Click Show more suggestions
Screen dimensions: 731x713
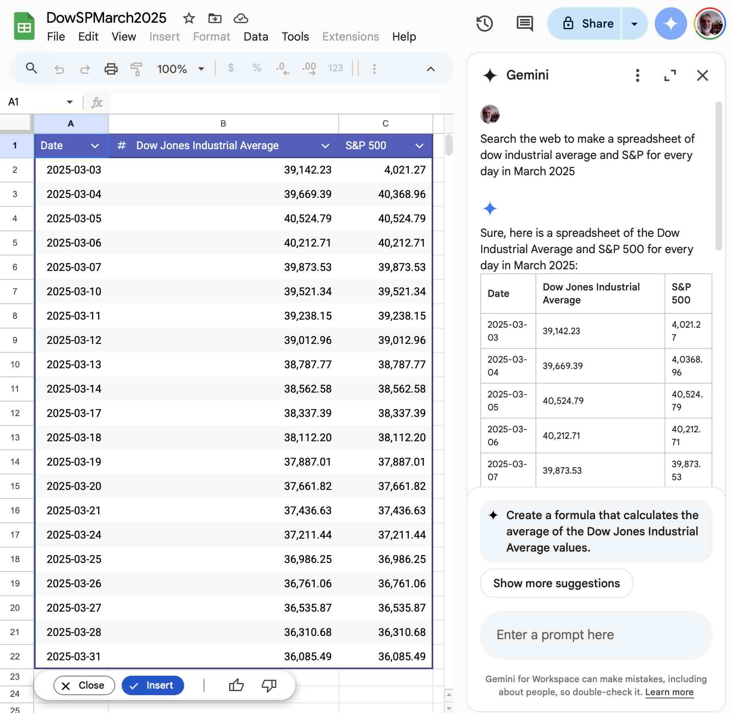[x=556, y=583]
